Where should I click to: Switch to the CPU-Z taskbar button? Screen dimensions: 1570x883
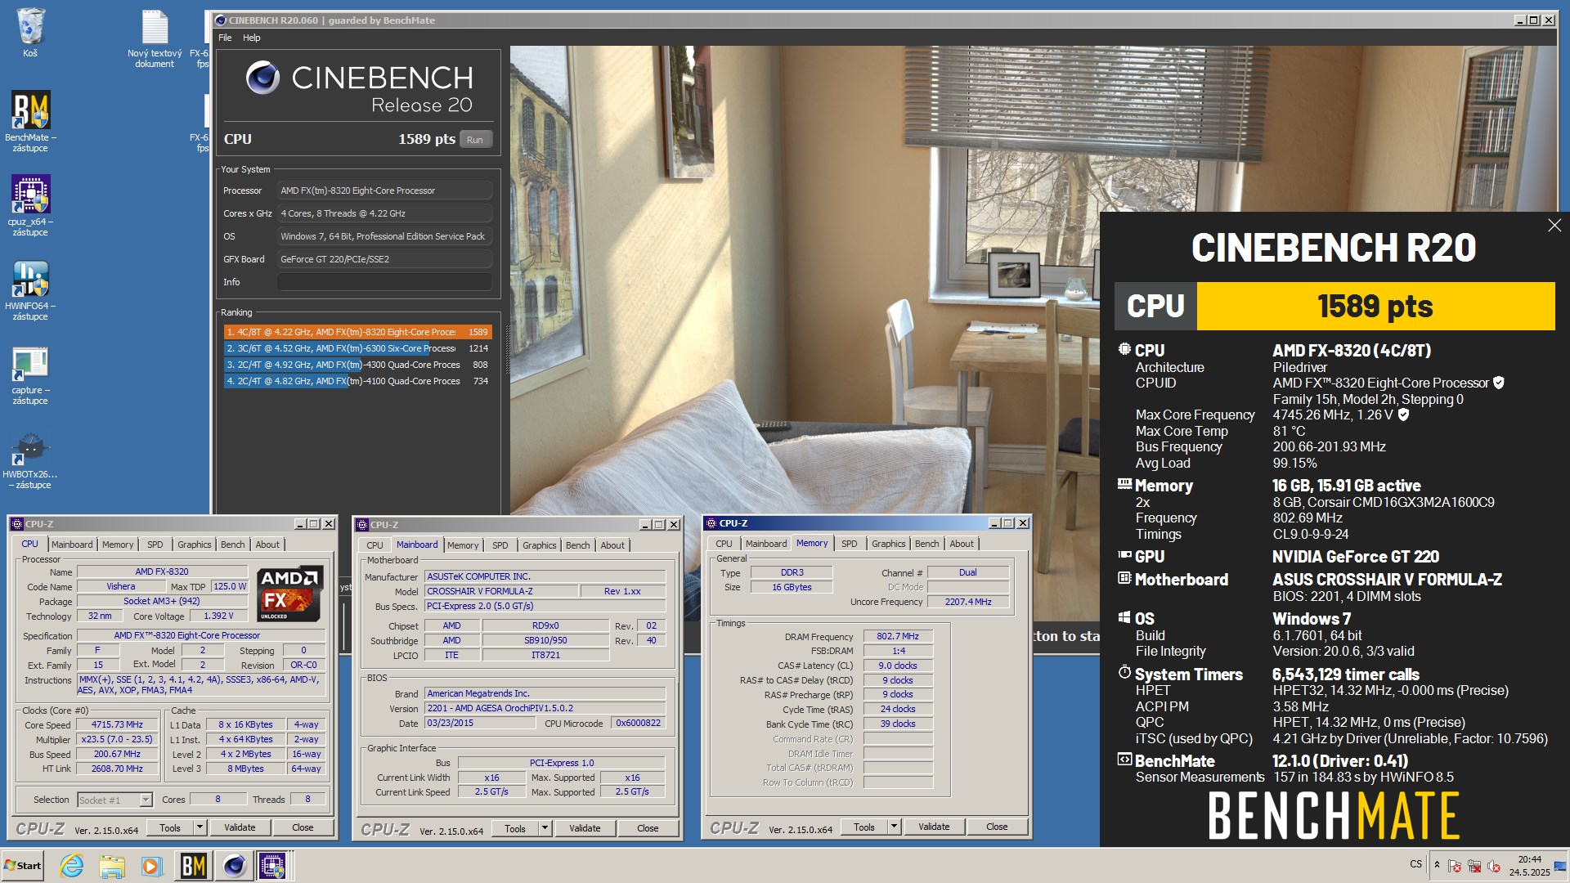pos(273,865)
